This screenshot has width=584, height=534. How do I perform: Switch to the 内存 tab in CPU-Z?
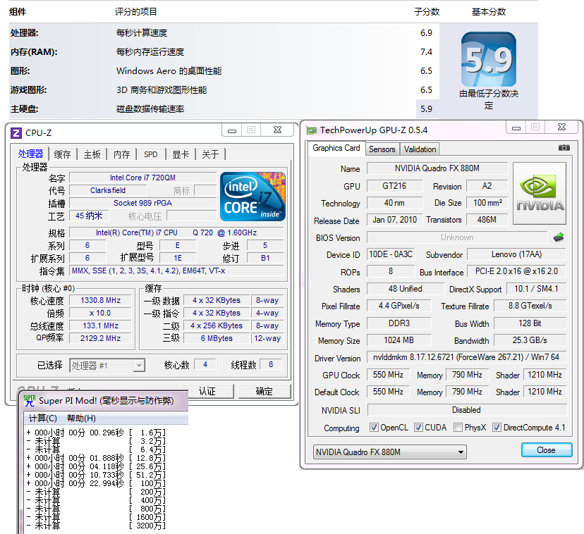tap(122, 154)
